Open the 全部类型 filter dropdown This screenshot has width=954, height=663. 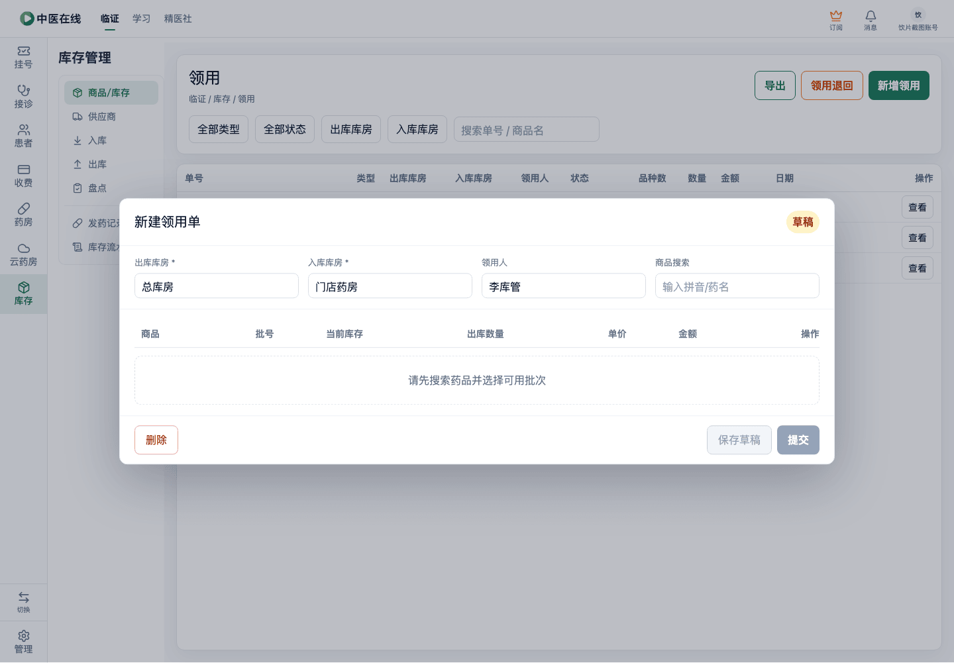coord(219,129)
